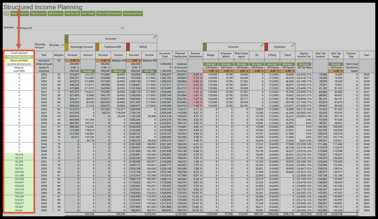Manage the Brokerage Account income
The image size is (378, 219).
tap(88, 71)
